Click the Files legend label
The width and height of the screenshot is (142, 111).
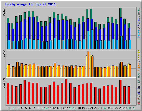point(139,22)
